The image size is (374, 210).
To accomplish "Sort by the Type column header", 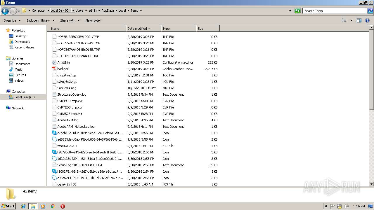I will [x=179, y=29].
